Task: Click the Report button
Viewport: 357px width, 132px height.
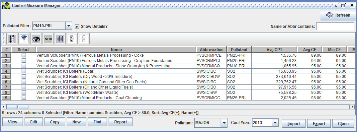Action: coord(121,122)
